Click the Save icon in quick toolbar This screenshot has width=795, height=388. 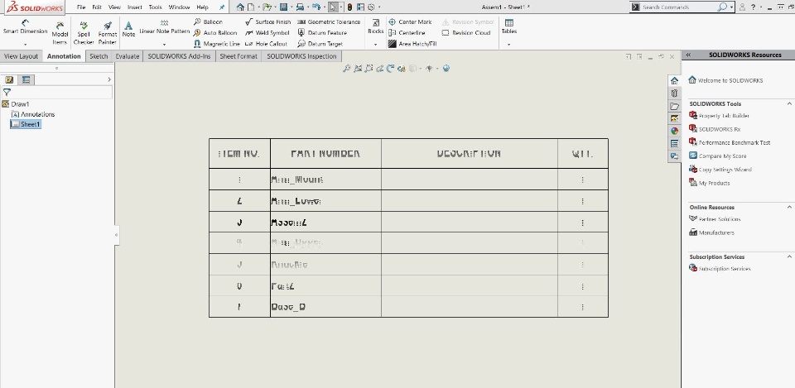coord(283,7)
